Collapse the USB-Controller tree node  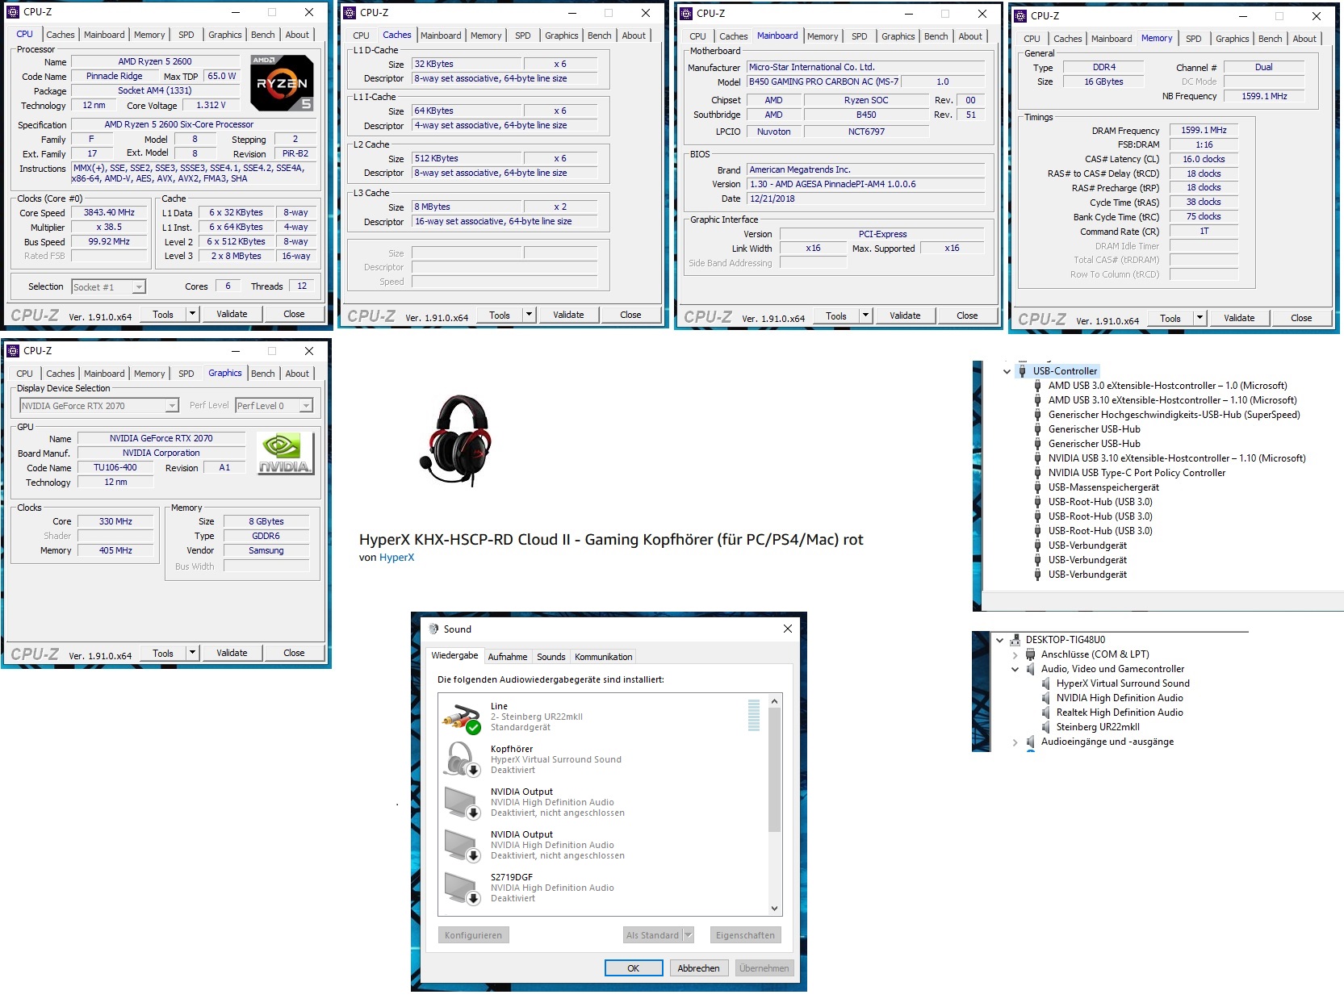click(x=1007, y=372)
